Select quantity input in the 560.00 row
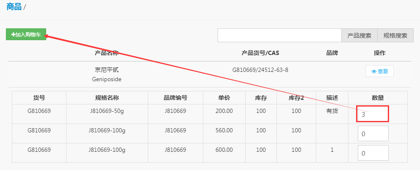This screenshot has width=420, height=170. [373, 134]
